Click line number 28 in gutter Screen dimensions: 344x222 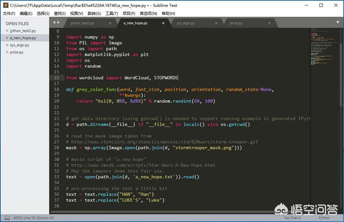(56, 148)
